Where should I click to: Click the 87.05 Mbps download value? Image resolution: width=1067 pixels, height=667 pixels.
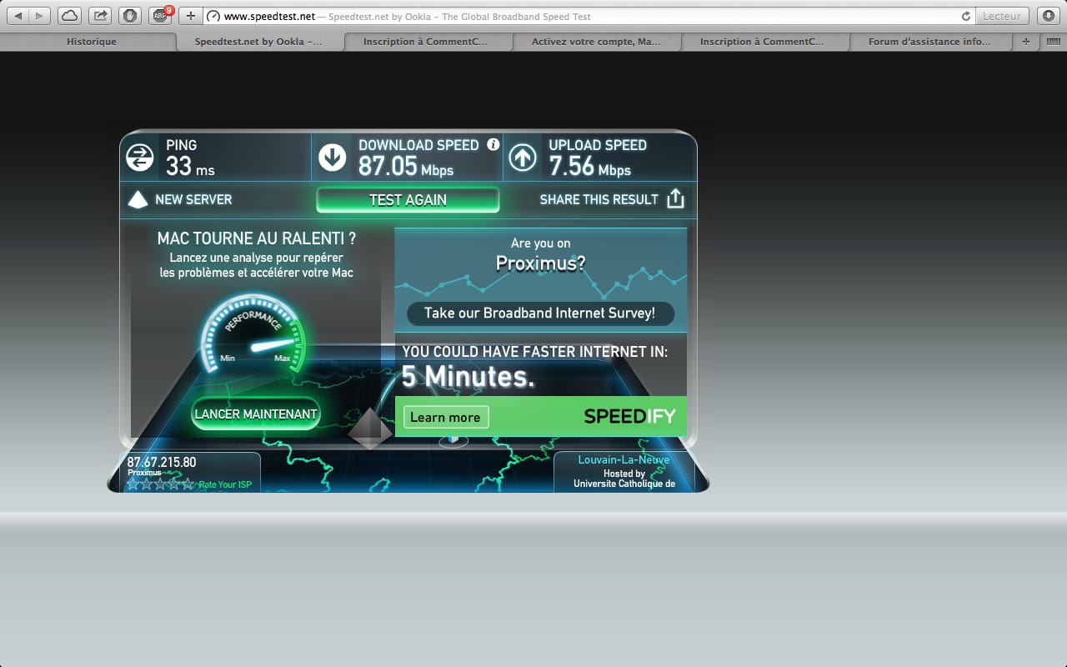click(x=406, y=167)
